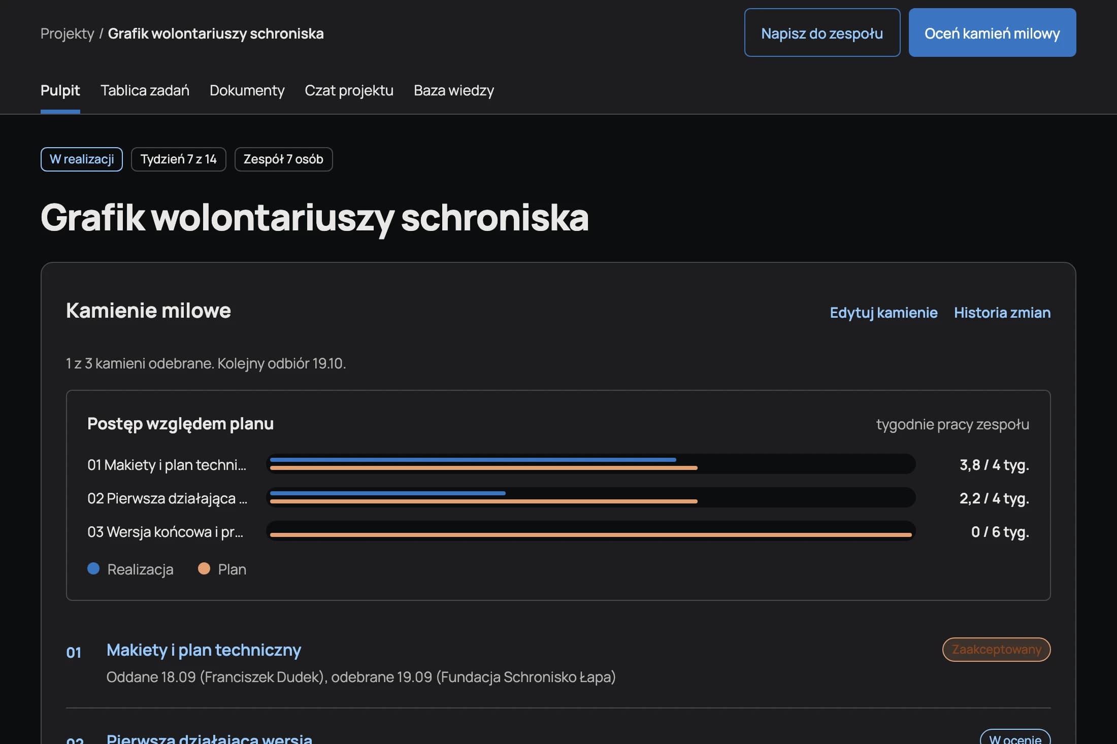
Task: Click the '2,2 / 4 tyg.' value
Action: (994, 498)
